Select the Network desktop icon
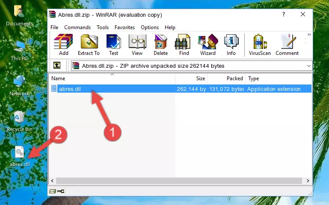This screenshot has width=329, height=205. (x=19, y=86)
